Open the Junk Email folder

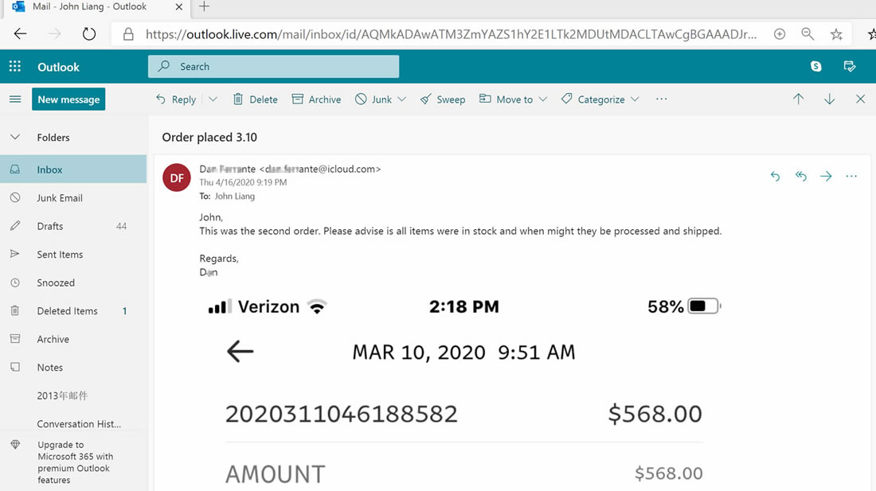pos(59,198)
